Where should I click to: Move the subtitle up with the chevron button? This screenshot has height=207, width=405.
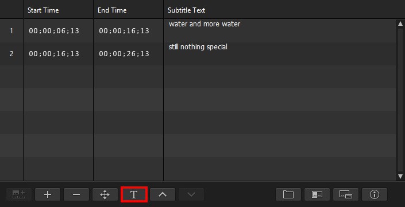[163, 194]
